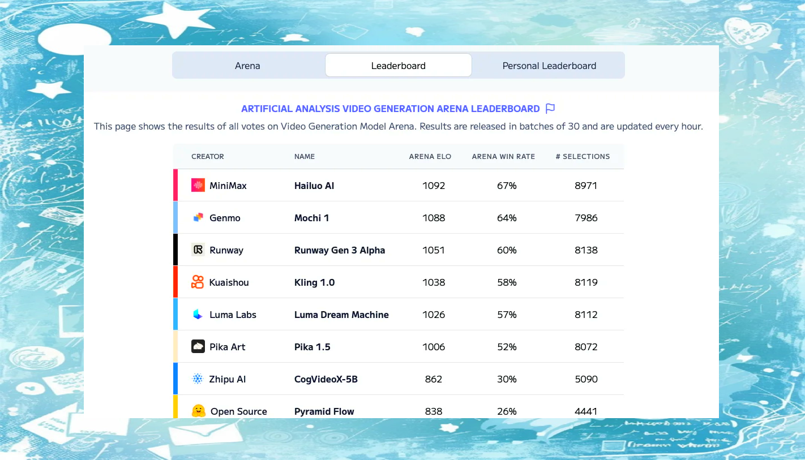This screenshot has width=805, height=460.
Task: Open the Mochi 1 model name
Action: (x=311, y=218)
